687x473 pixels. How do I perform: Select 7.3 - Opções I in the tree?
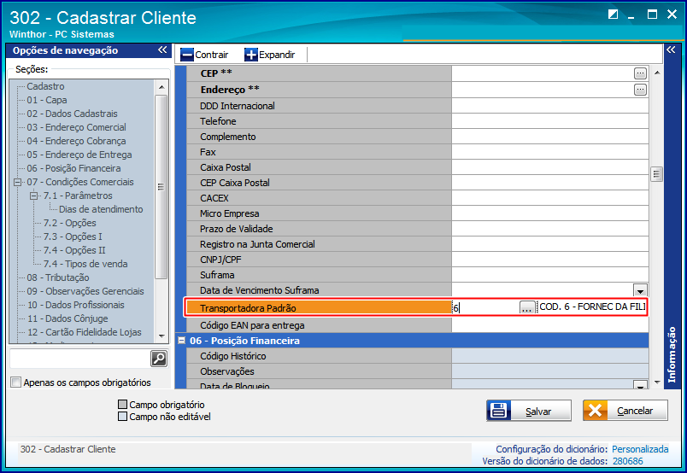(x=73, y=236)
